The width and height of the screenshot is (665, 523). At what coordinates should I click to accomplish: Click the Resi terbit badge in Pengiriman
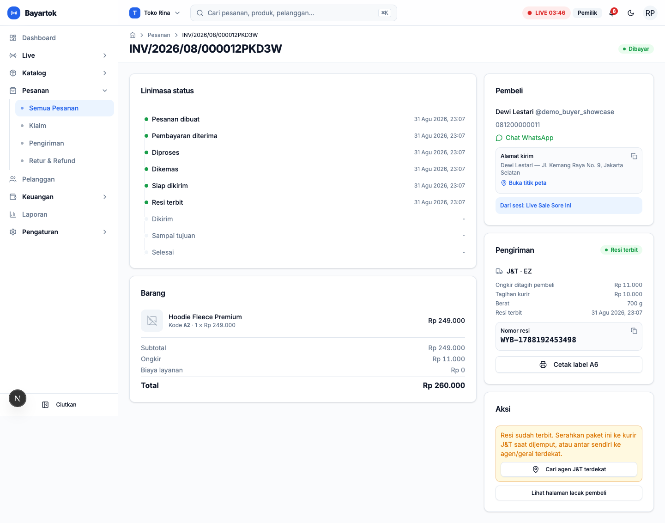coord(621,250)
